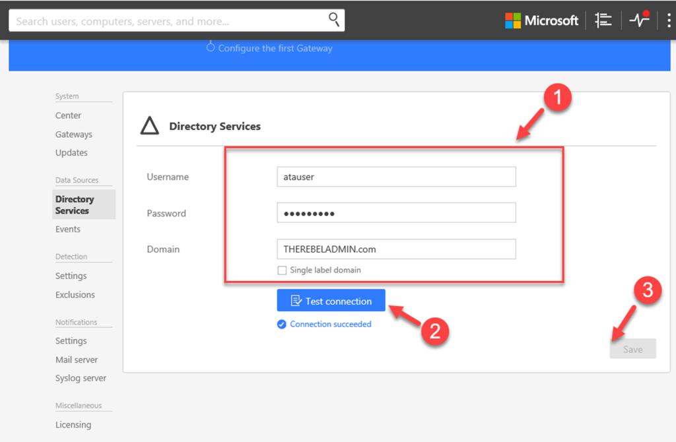The image size is (676, 442).
Task: Click the search magnifier icon
Action: (334, 20)
